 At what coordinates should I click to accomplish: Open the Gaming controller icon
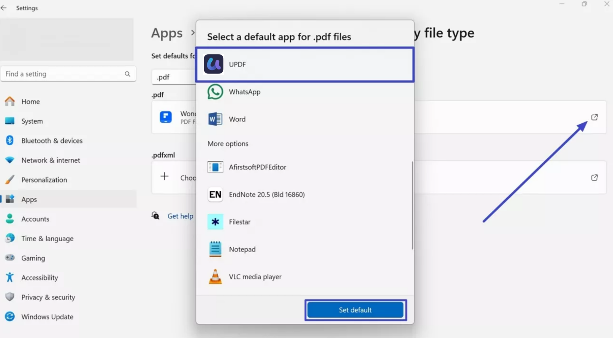10,258
